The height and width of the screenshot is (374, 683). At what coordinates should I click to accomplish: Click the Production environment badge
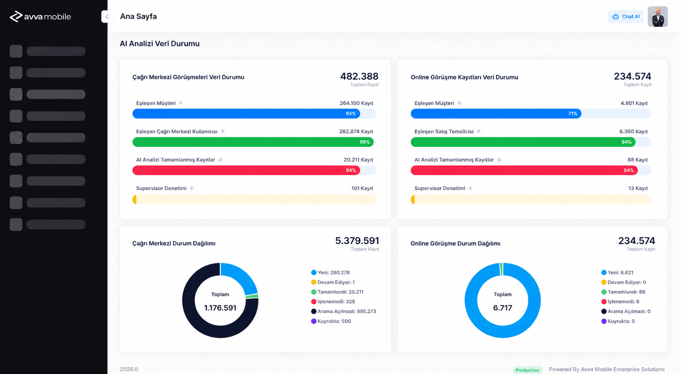point(527,370)
